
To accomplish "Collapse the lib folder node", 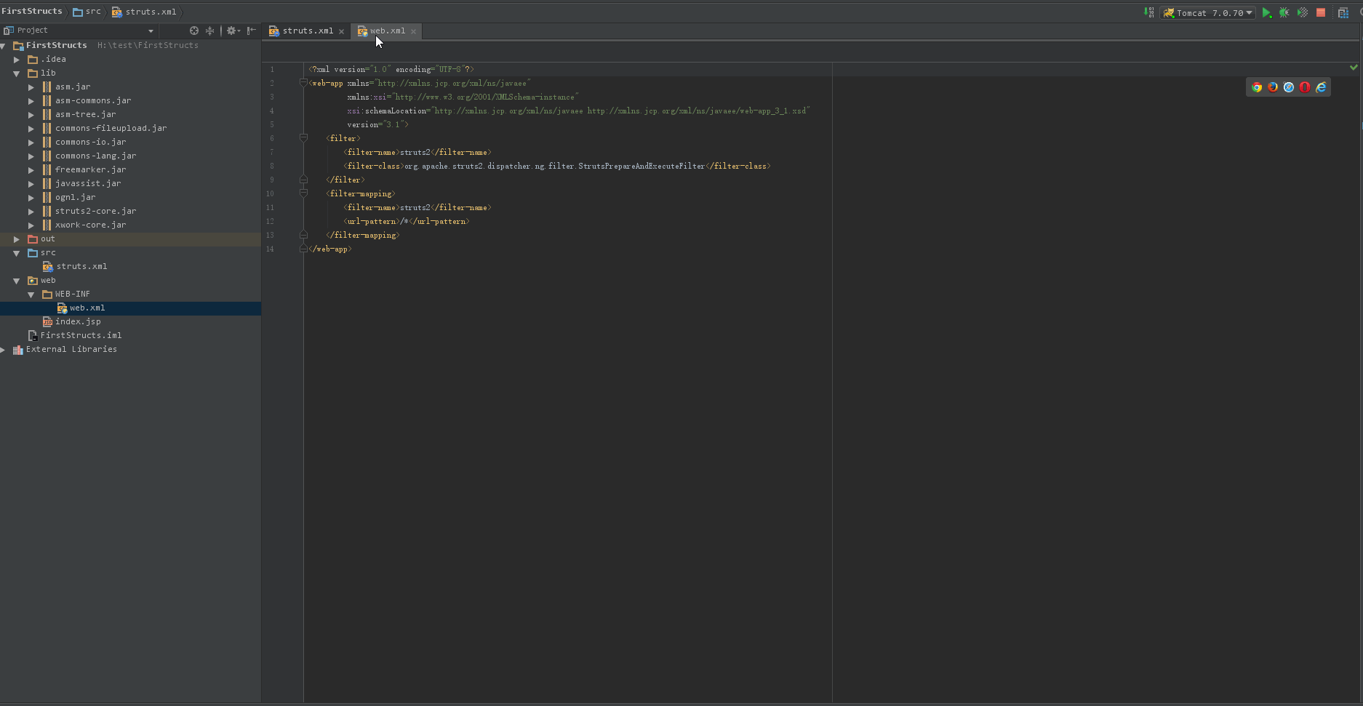I will click(17, 73).
